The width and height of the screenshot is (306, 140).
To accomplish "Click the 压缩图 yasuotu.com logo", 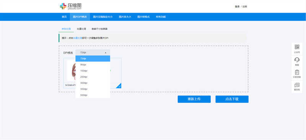I will (x=70, y=6).
